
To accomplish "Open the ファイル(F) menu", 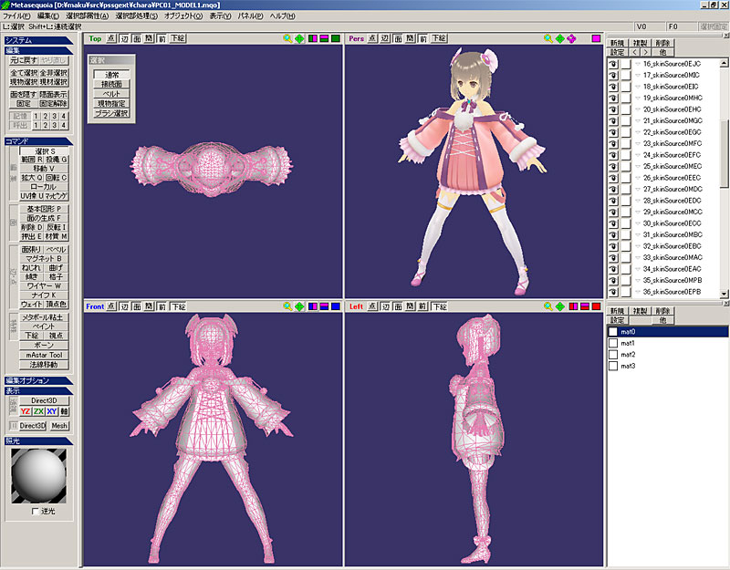I will [17, 16].
